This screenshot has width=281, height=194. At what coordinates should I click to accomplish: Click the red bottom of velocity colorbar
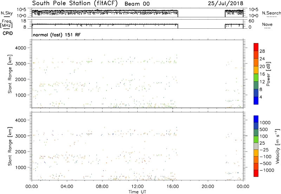pyautogui.click(x=256, y=173)
